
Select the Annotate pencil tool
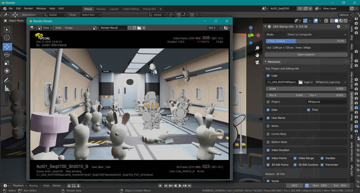click(x=7, y=80)
